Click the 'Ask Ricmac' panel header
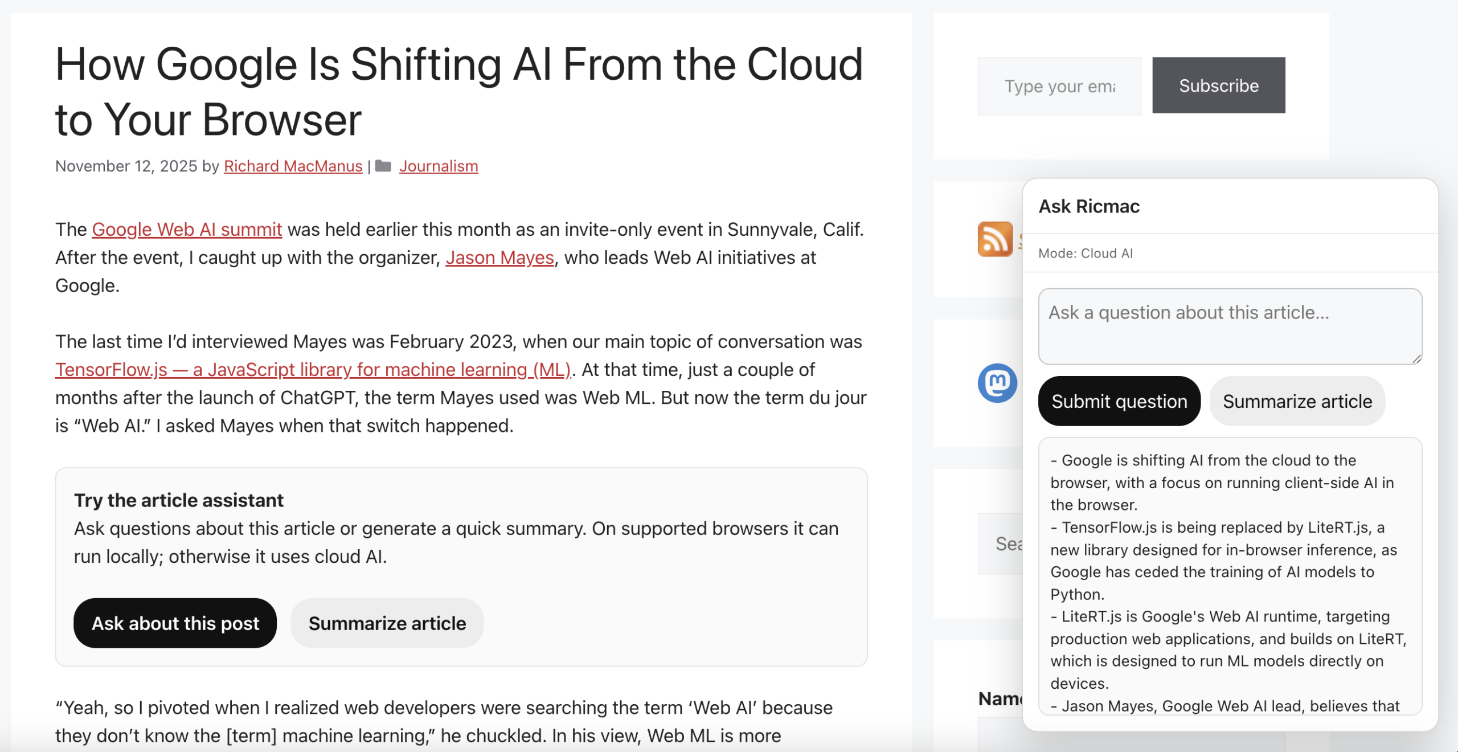1458x752 pixels. point(1091,206)
